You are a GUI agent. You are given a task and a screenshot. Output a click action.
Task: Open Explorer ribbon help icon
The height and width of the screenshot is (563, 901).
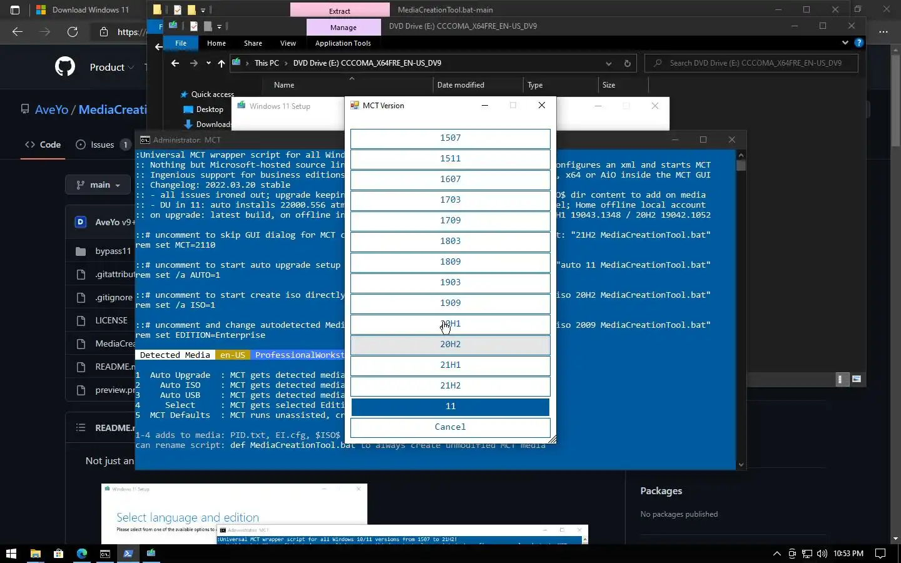[x=858, y=43]
